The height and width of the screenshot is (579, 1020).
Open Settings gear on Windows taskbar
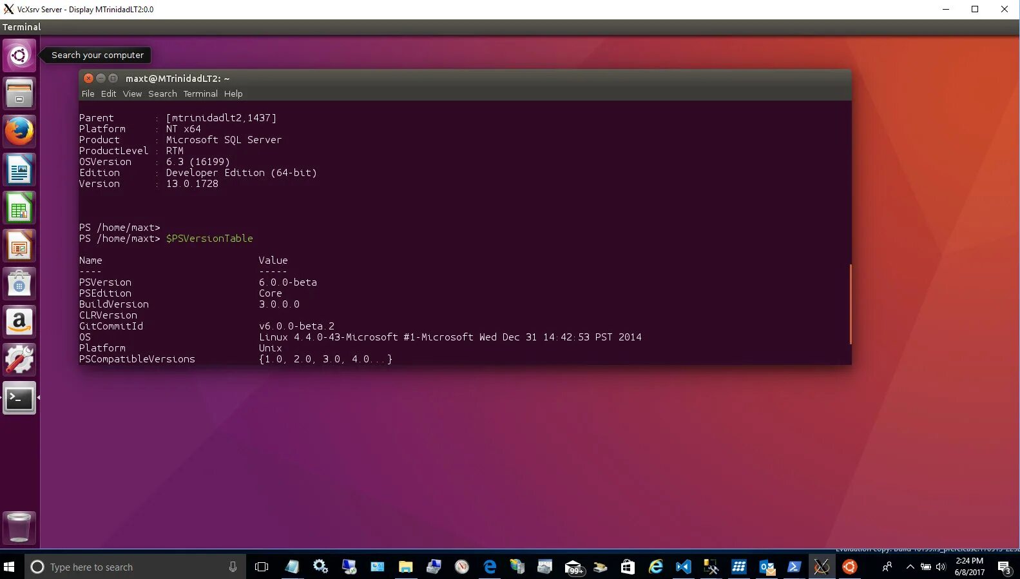point(320,567)
